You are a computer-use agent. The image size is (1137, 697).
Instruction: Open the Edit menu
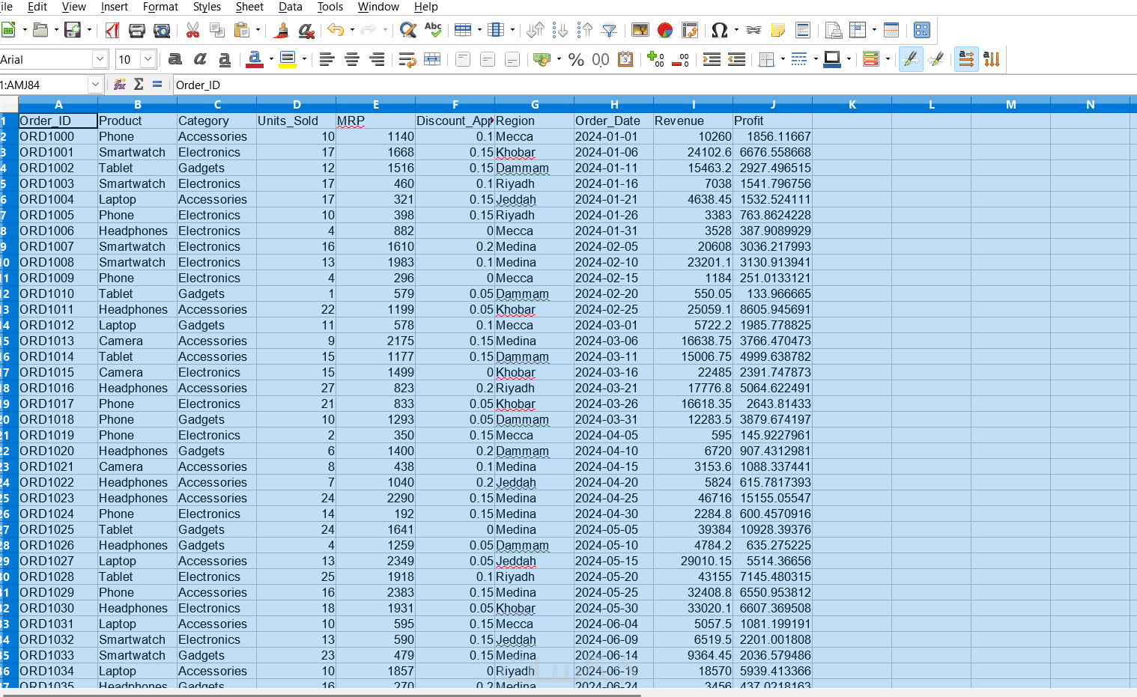coord(37,7)
